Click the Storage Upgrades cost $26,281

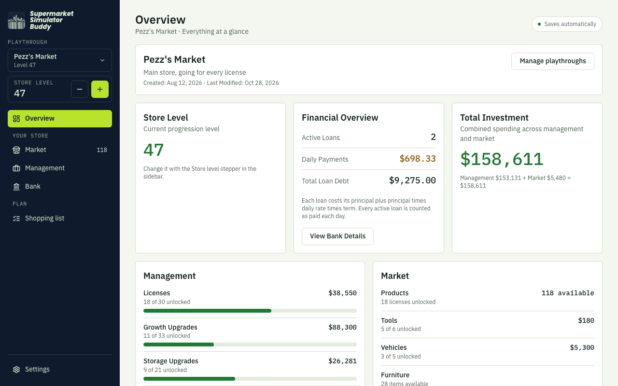click(x=342, y=361)
